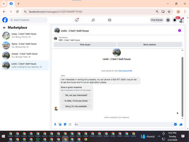Open the Windows notification center icon
This screenshot has height=142, width=189.
183,136
